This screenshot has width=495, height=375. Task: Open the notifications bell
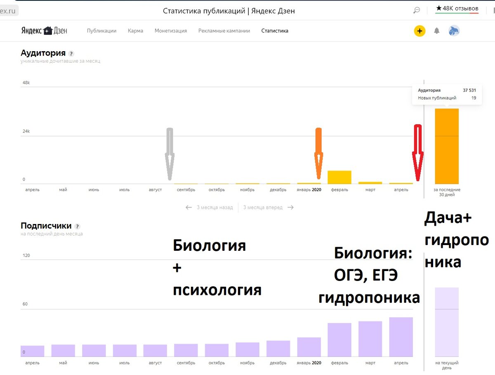click(x=437, y=31)
